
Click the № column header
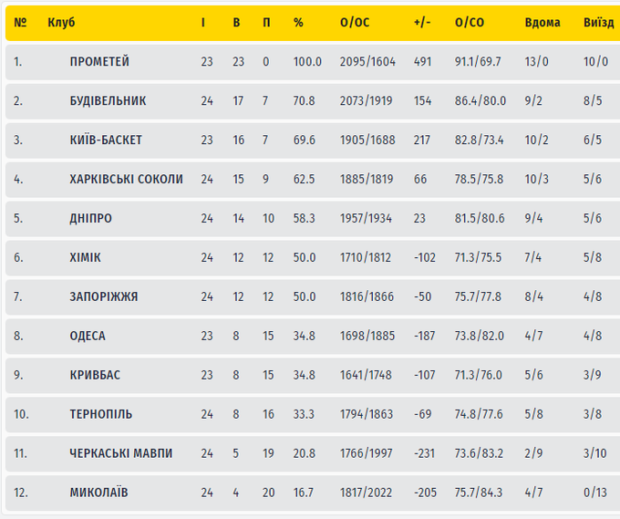coord(20,23)
